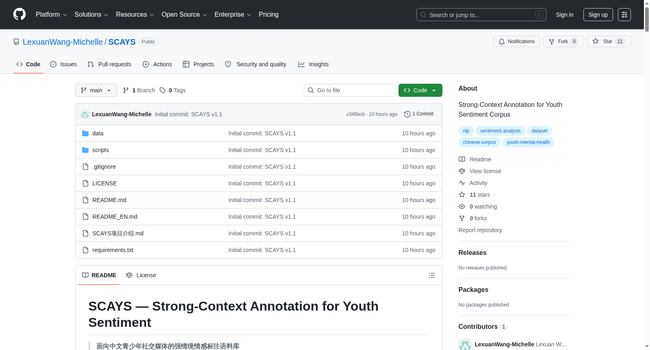Image resolution: width=650 pixels, height=350 pixels.
Task: Open the dataset topic tag
Action: point(539,131)
